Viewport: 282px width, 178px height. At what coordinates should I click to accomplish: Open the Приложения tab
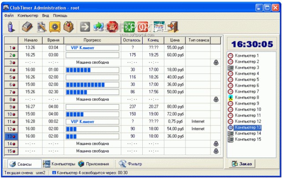[94, 164]
